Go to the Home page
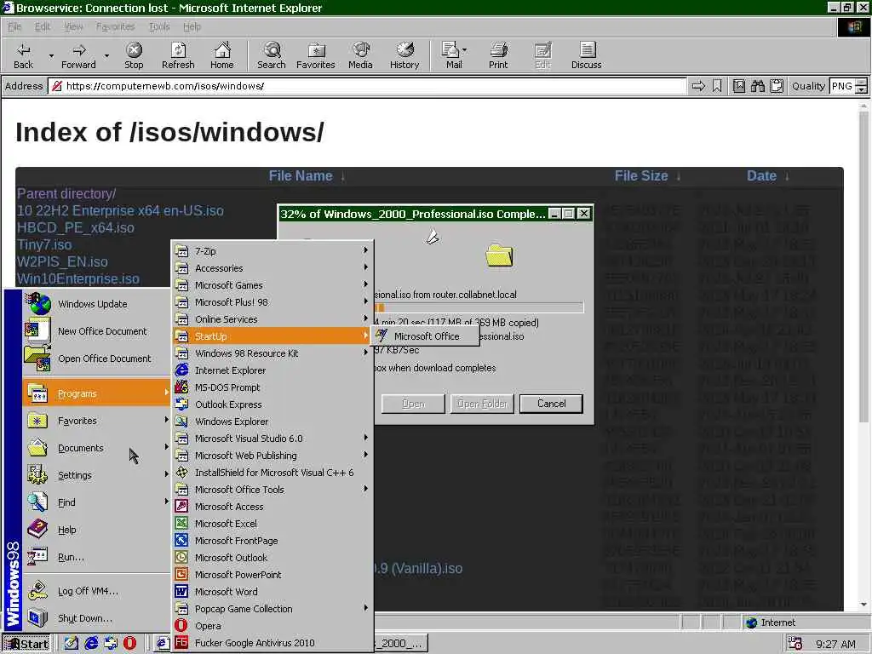Screen dimensions: 872x654 222,55
